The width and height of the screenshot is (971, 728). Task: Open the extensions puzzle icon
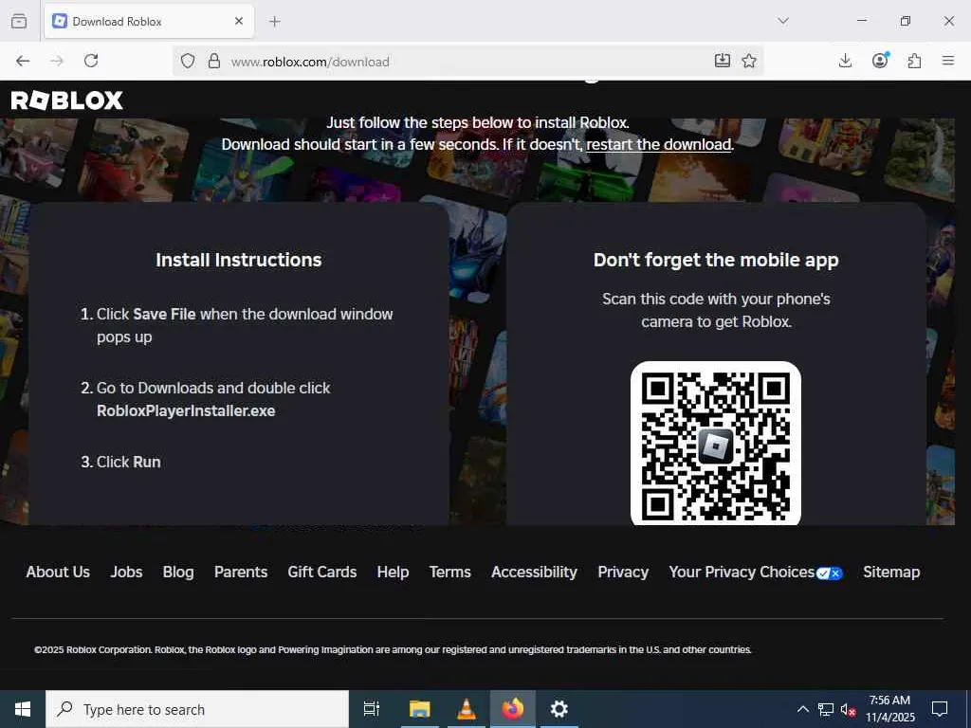[914, 61]
